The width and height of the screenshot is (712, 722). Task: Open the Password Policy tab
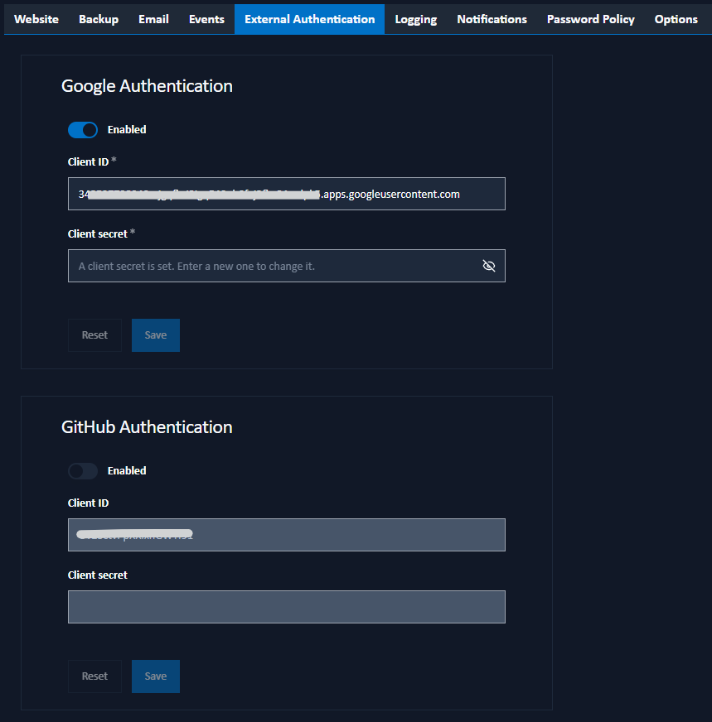coord(590,19)
